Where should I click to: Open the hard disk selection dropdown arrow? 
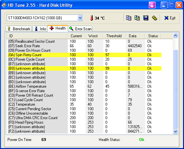coord(80,18)
